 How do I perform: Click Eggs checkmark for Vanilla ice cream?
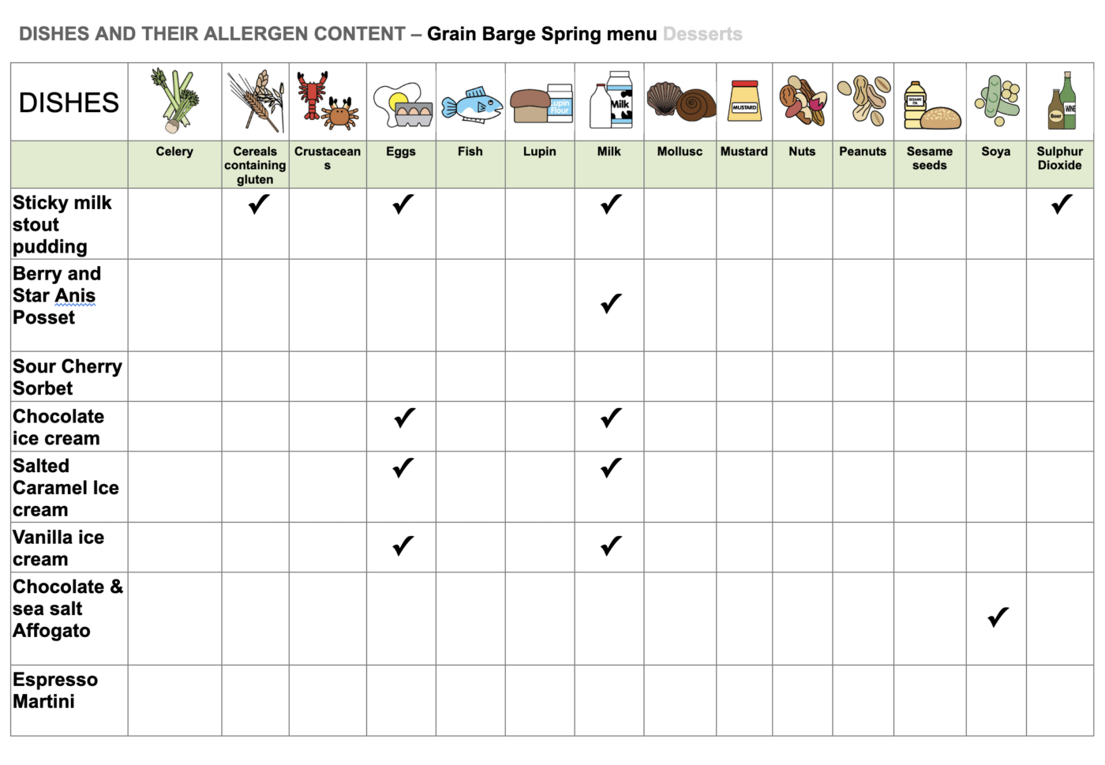tap(403, 546)
